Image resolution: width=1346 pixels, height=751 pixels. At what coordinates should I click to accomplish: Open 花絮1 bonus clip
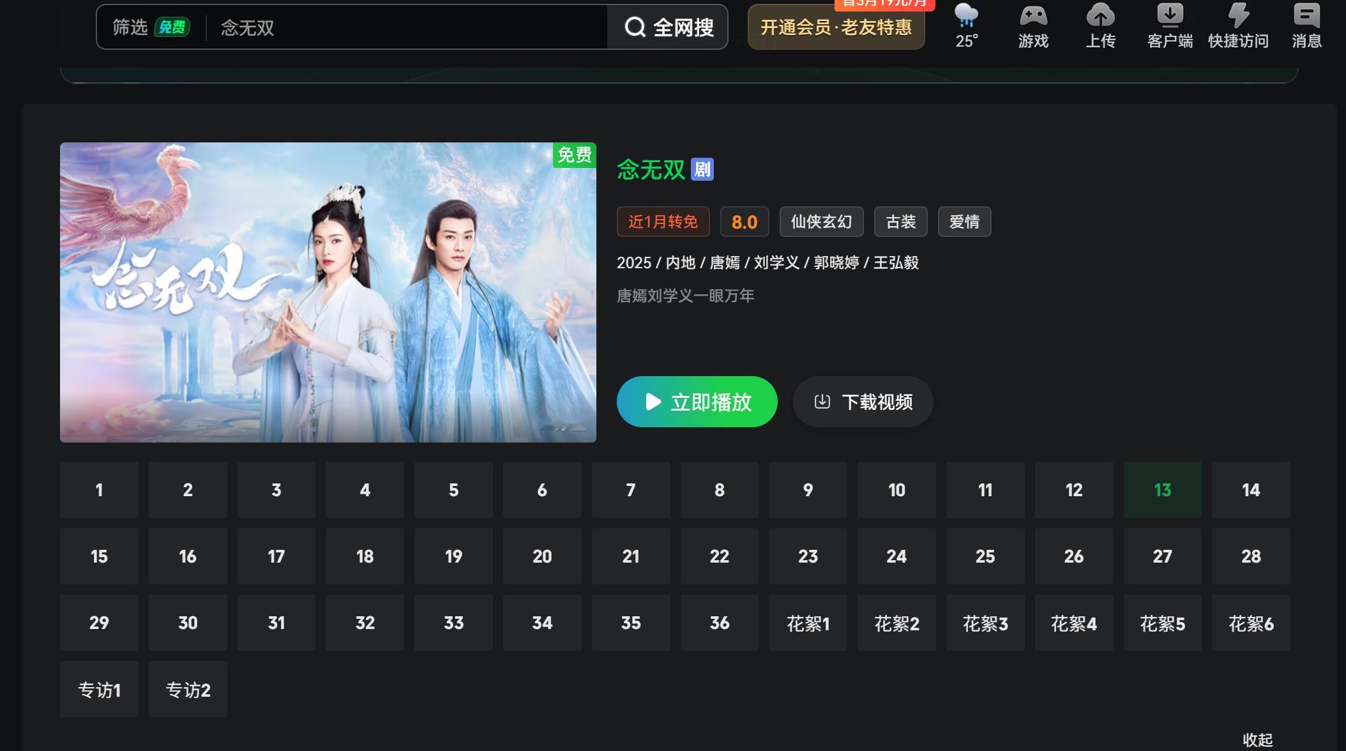(808, 623)
